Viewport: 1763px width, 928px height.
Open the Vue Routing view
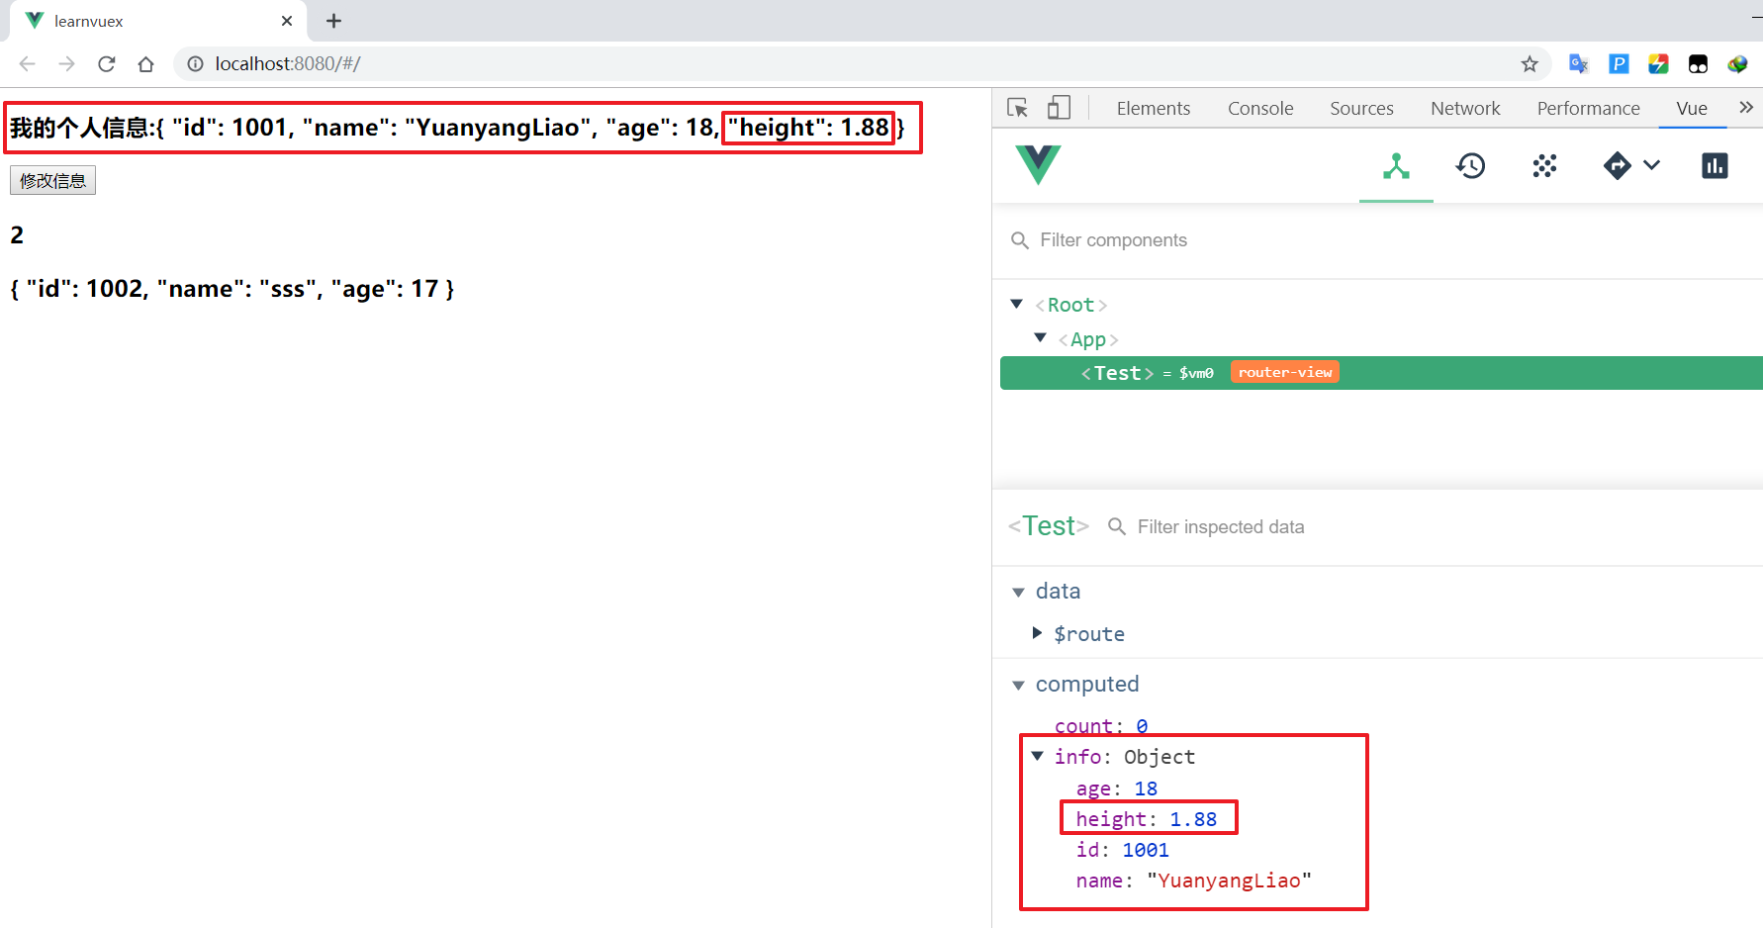point(1617,165)
